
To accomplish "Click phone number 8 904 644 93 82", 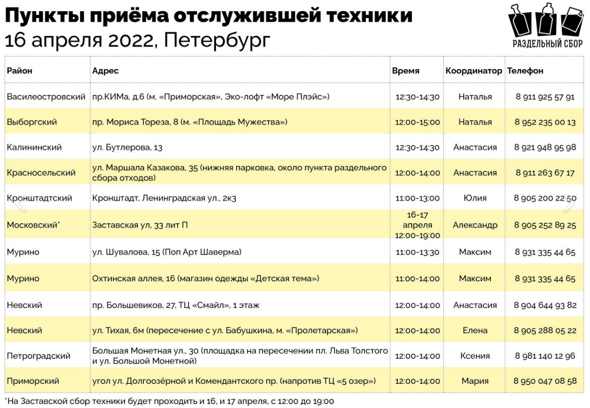I will [x=545, y=305].
